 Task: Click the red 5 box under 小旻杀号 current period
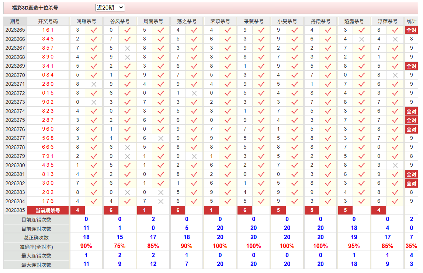click(x=278, y=210)
